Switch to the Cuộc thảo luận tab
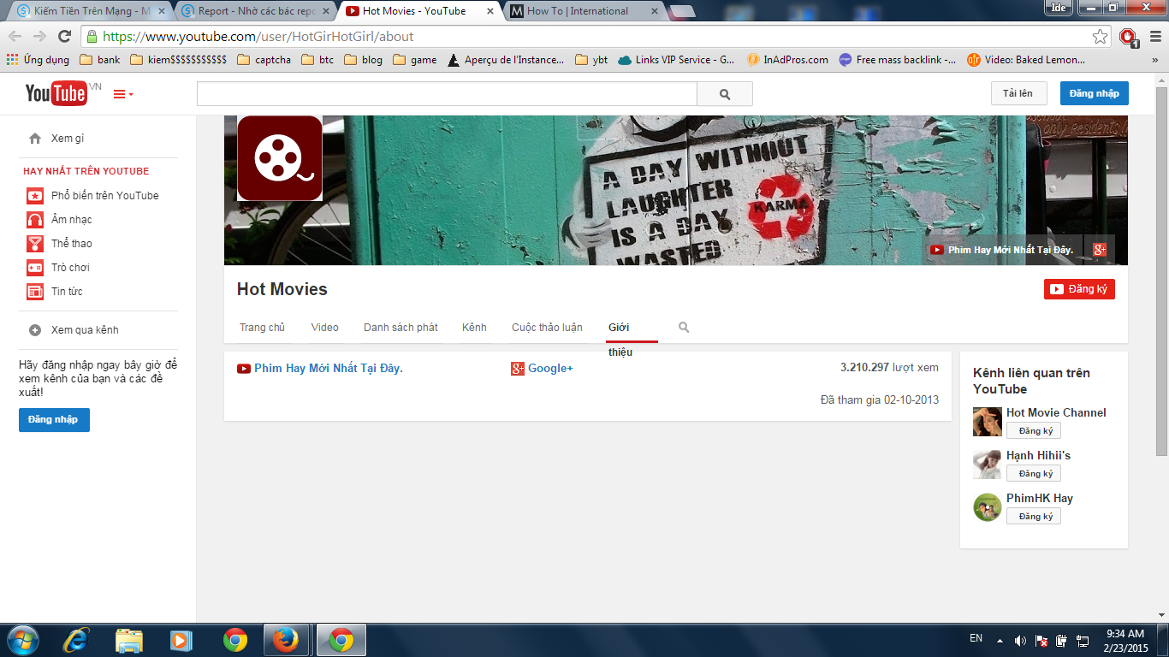 click(x=547, y=328)
